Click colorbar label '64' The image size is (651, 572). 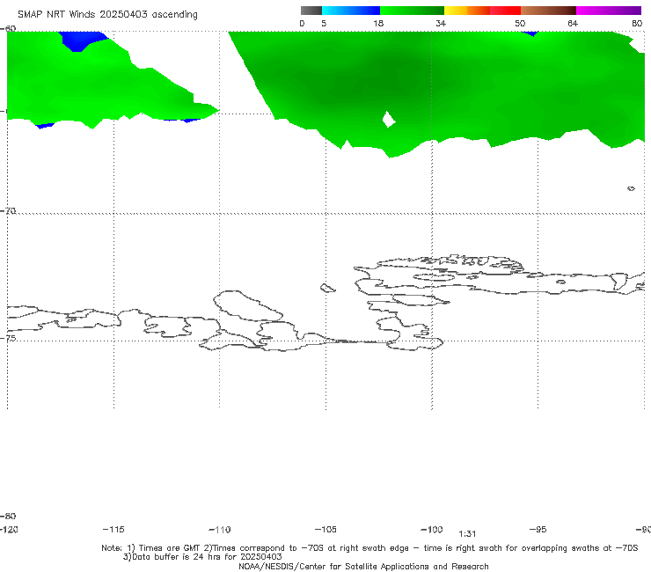tap(573, 23)
